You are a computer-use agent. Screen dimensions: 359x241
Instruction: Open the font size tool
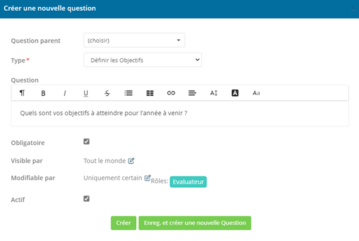(213, 93)
